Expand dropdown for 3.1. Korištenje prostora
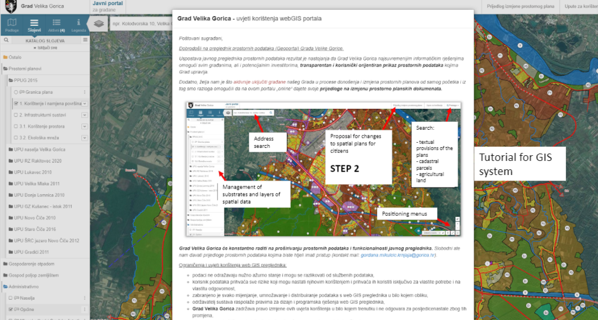 pos(85,126)
